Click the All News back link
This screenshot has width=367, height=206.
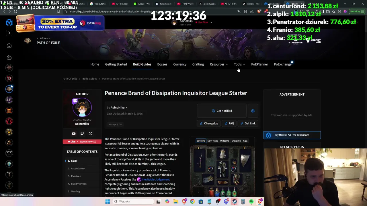[43, 38]
